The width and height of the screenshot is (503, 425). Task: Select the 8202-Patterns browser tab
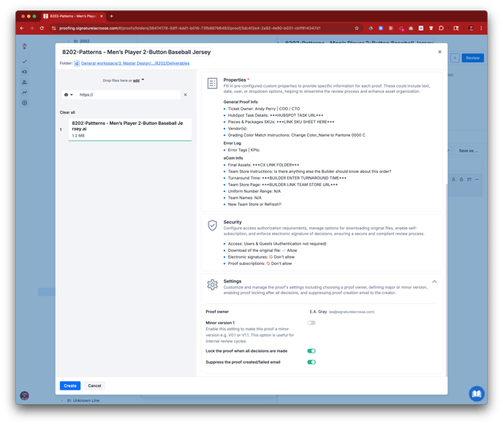73,16
